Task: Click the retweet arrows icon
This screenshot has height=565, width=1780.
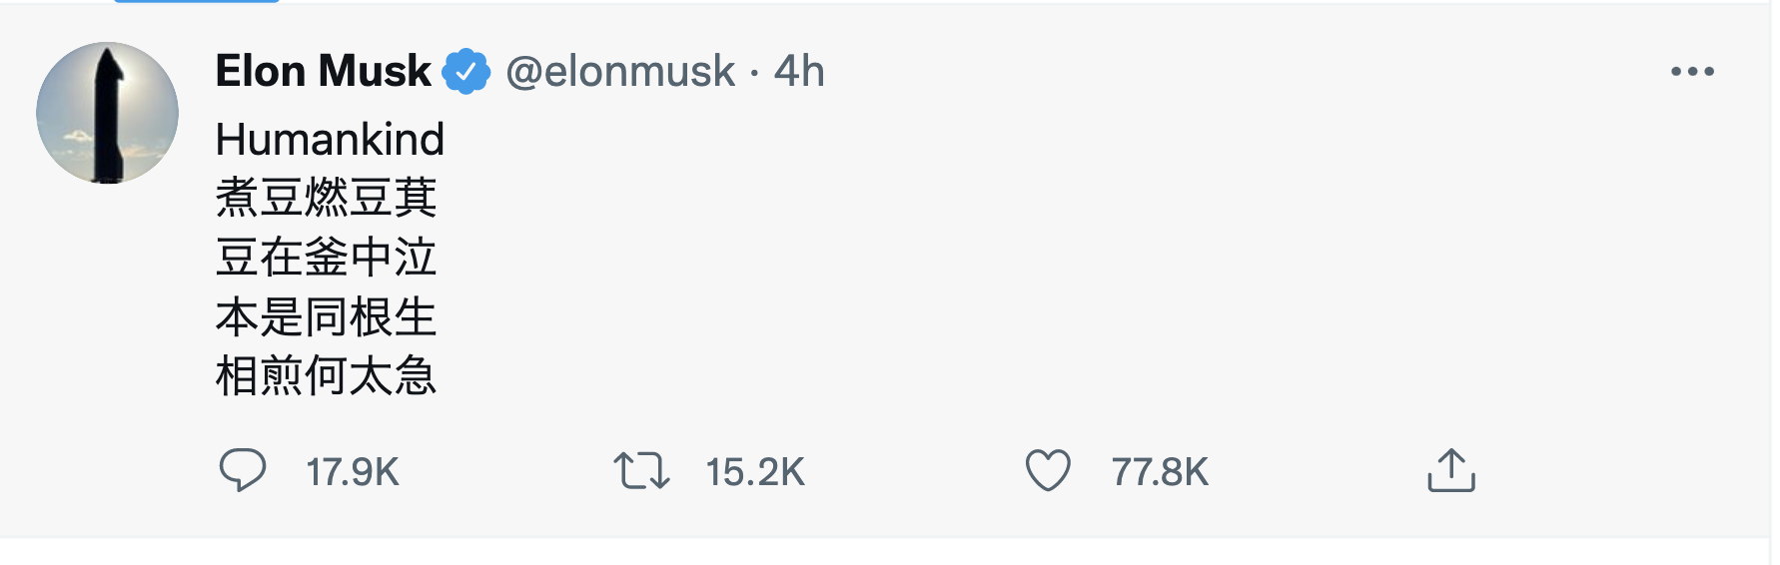Action: tap(641, 471)
